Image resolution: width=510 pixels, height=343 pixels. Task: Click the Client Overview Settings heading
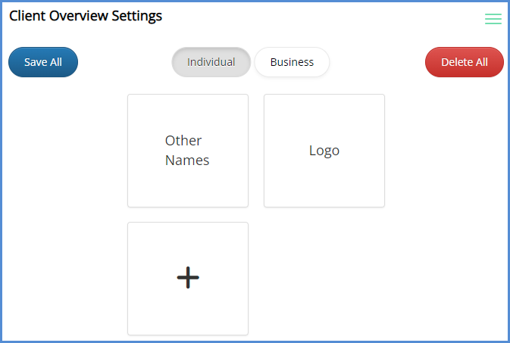86,16
